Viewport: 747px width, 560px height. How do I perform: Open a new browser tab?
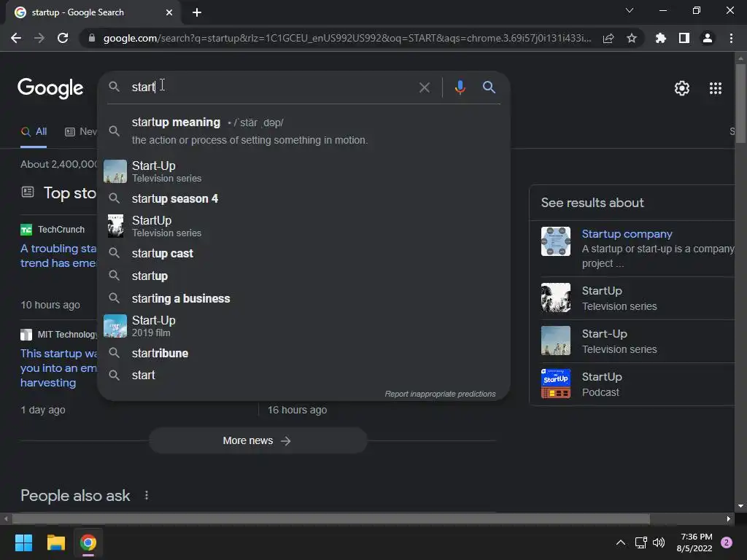point(197,12)
